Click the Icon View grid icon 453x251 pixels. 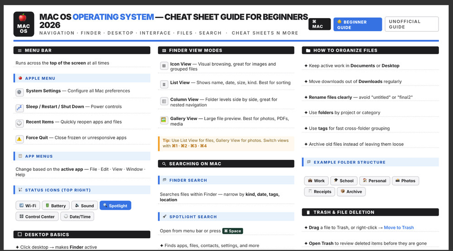(164, 66)
